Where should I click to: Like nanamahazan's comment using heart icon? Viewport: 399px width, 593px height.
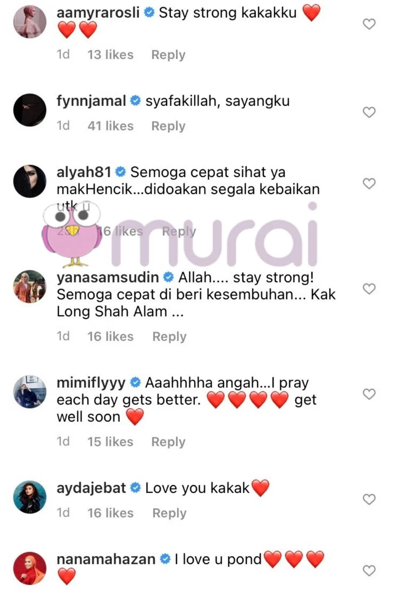click(x=369, y=570)
